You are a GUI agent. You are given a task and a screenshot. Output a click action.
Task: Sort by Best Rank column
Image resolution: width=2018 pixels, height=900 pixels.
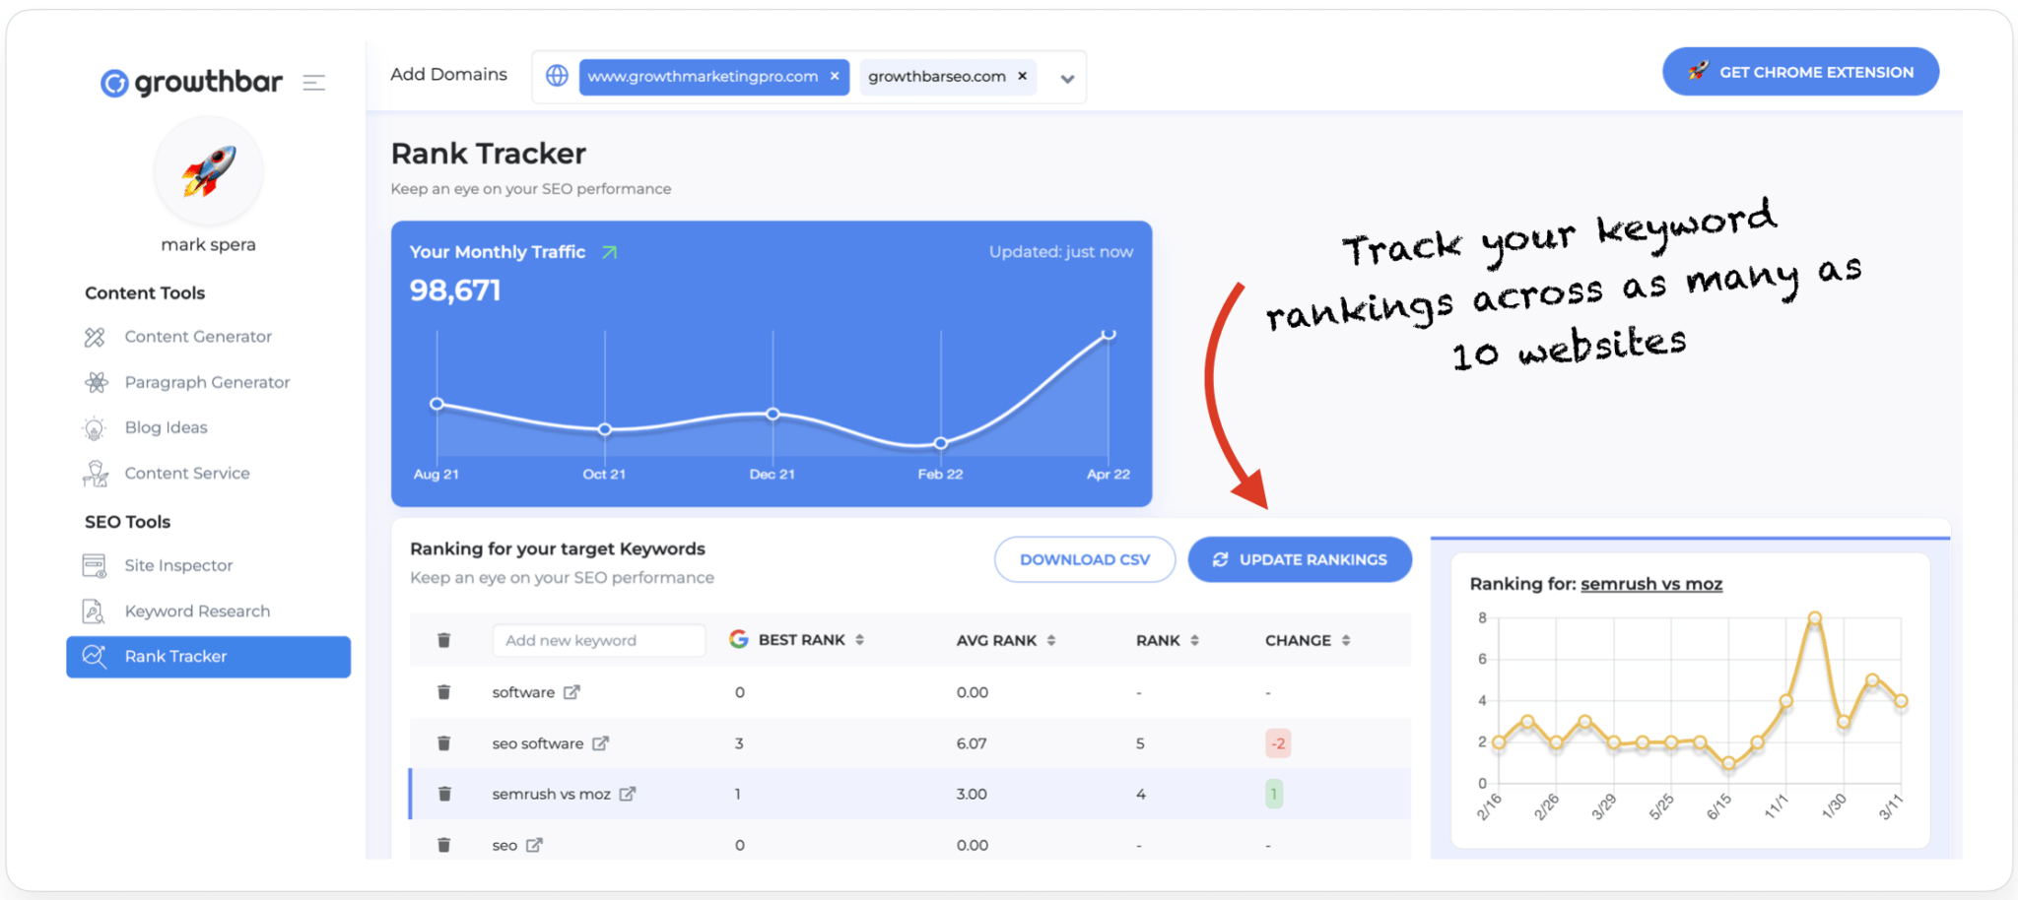(x=859, y=640)
